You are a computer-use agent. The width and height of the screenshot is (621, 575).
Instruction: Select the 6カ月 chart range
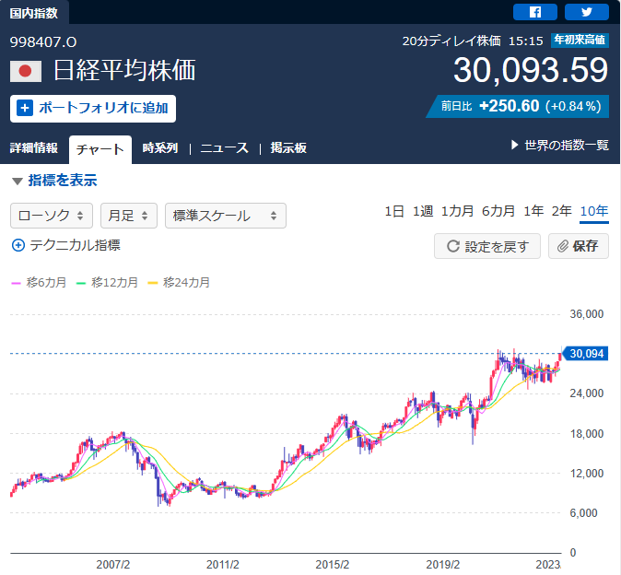(498, 211)
